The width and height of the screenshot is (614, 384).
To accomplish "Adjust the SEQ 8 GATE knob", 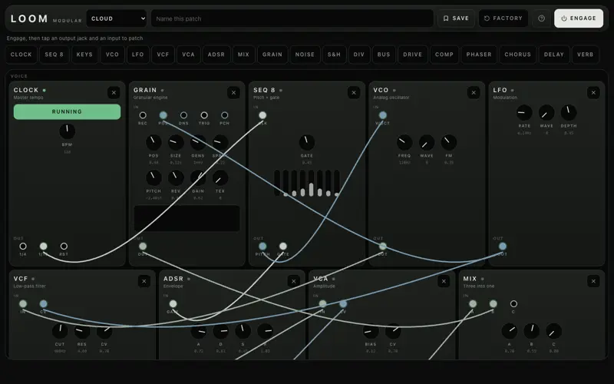I will tap(306, 142).
